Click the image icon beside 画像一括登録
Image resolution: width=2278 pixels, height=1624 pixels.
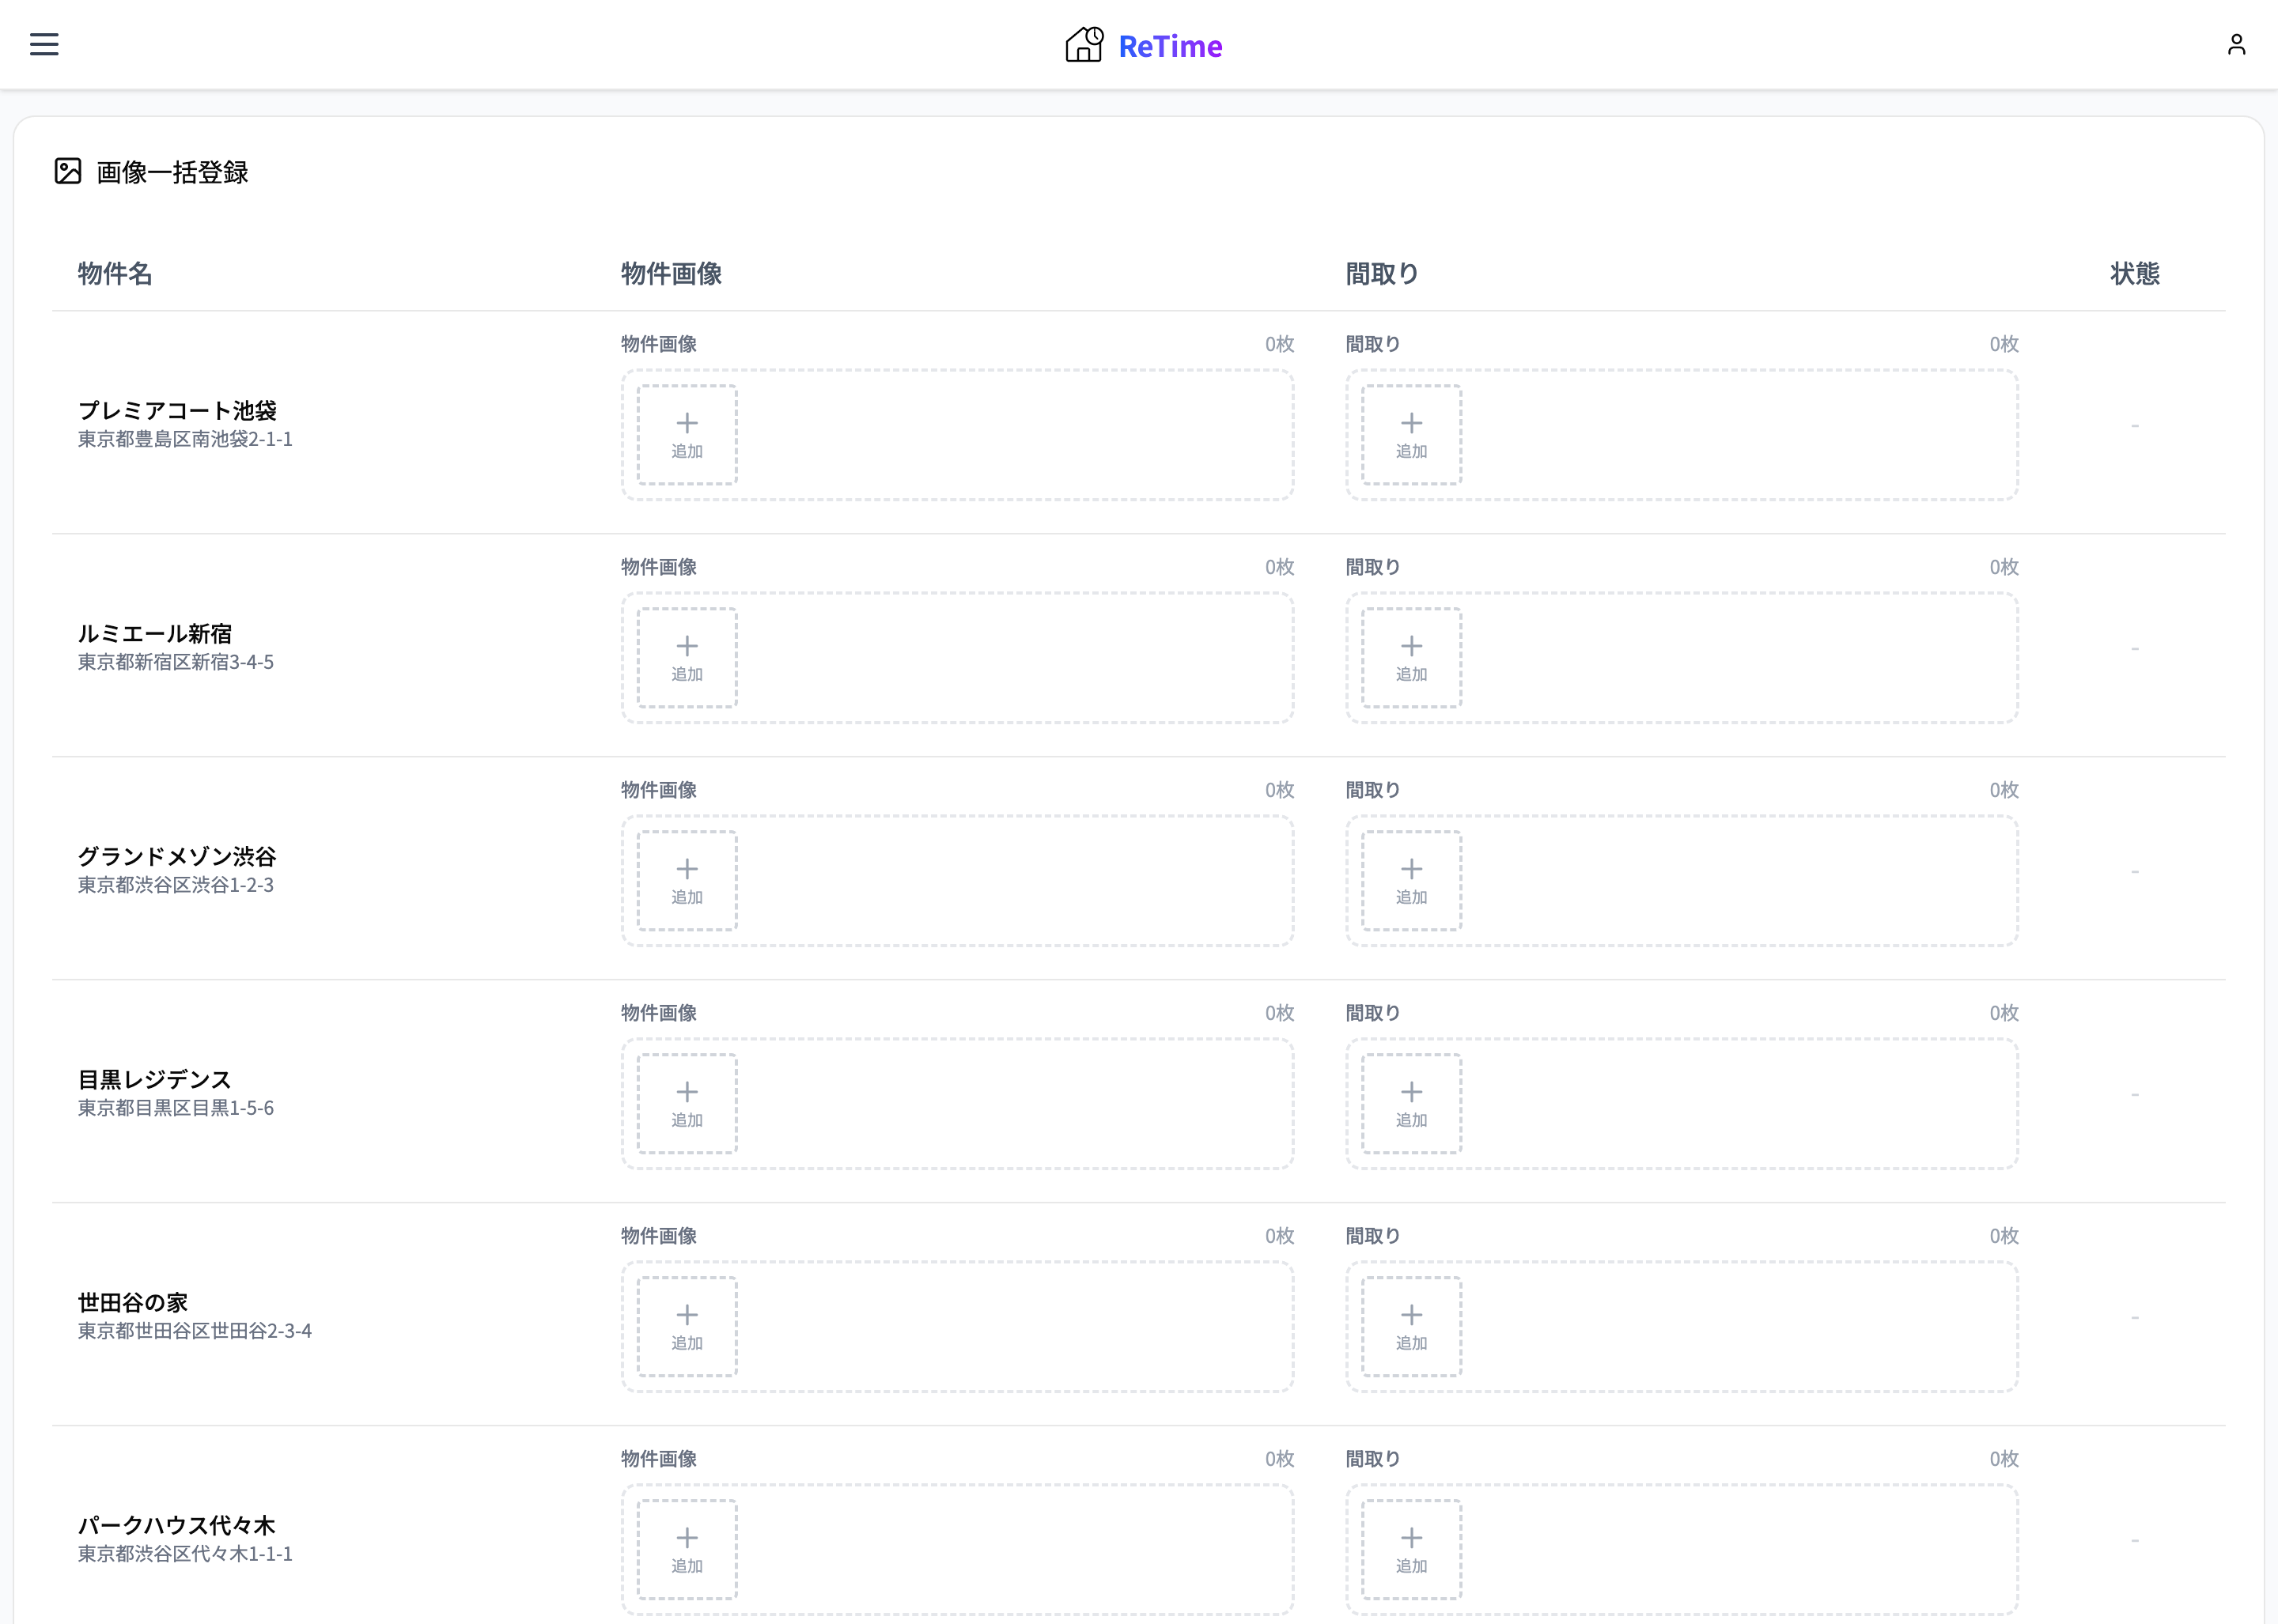click(x=66, y=172)
